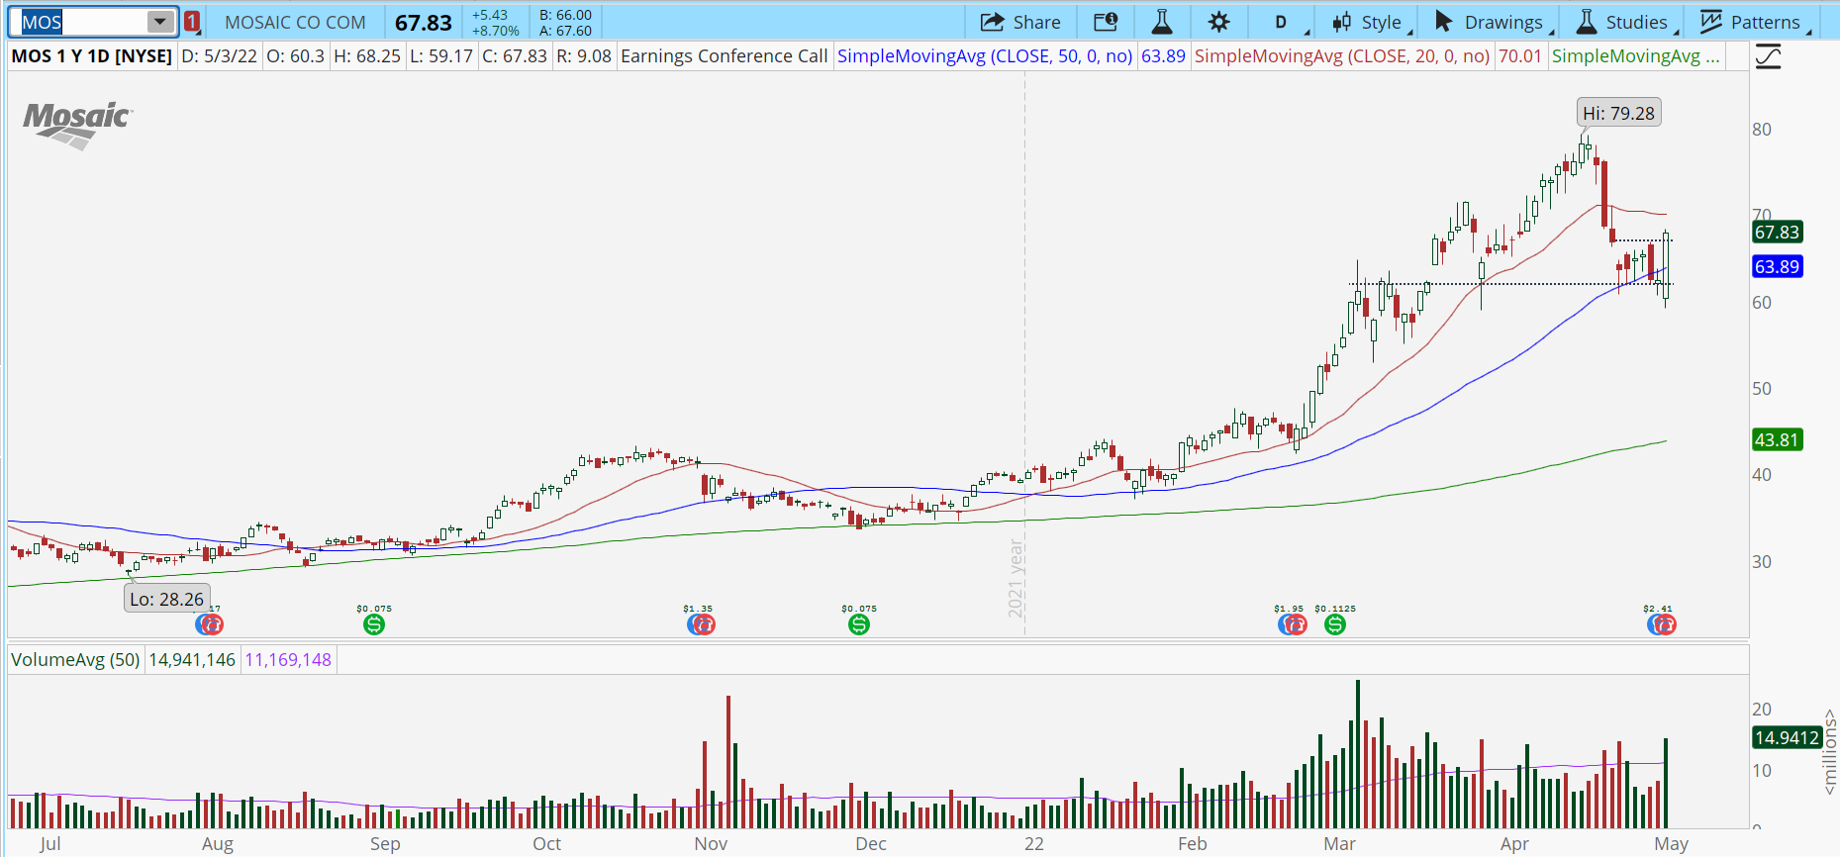The width and height of the screenshot is (1840, 857).
Task: Click the date readout D: 5/3/22
Action: click(x=220, y=56)
